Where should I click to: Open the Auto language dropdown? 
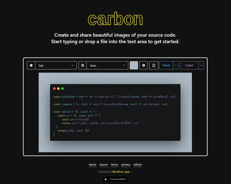pyautogui.click(x=107, y=65)
